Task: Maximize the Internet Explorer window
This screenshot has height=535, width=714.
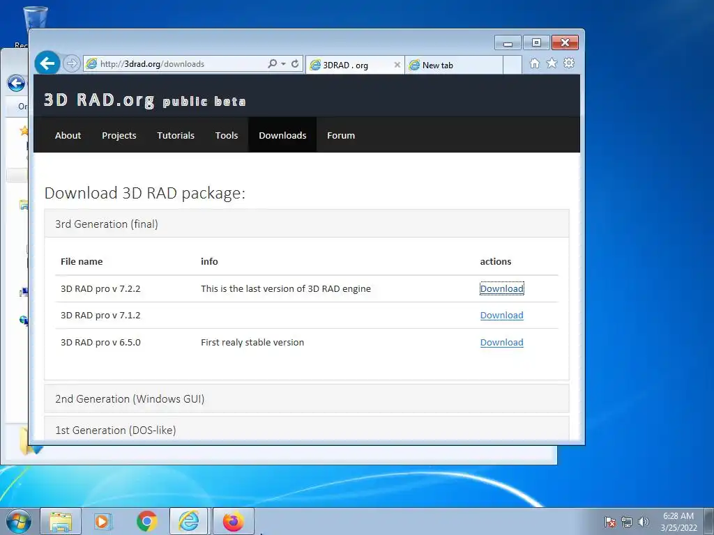Action: point(536,42)
